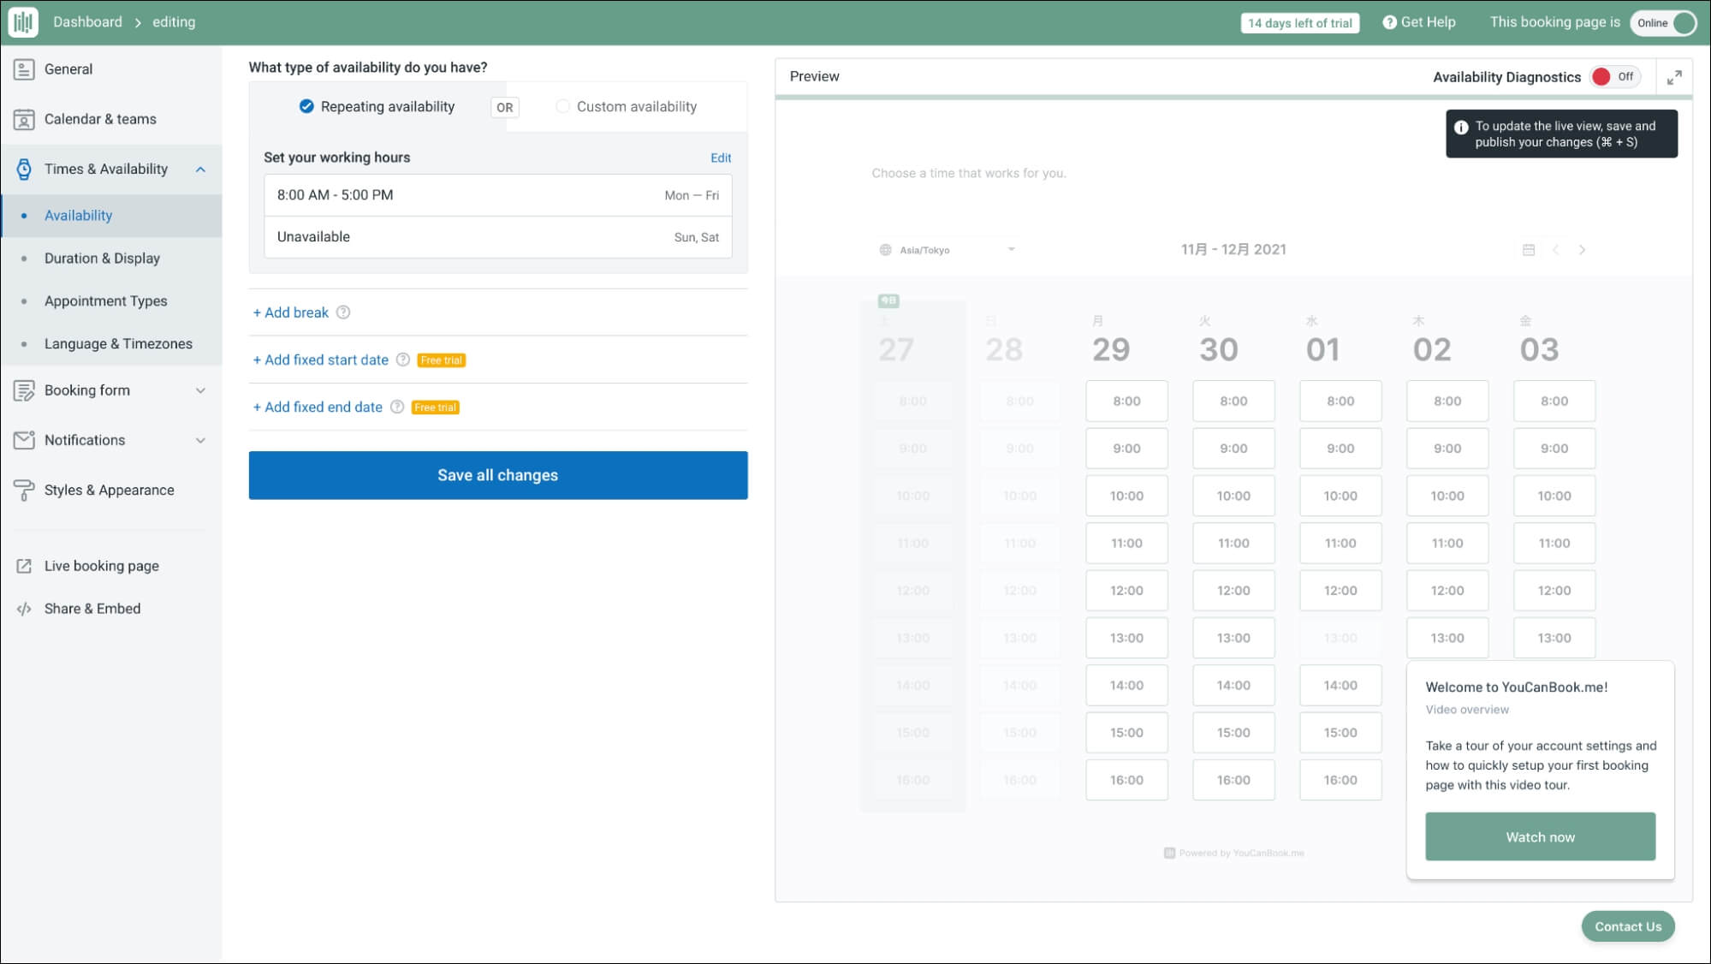Toggle the booking page Online switch
The height and width of the screenshot is (964, 1711).
1663,23
